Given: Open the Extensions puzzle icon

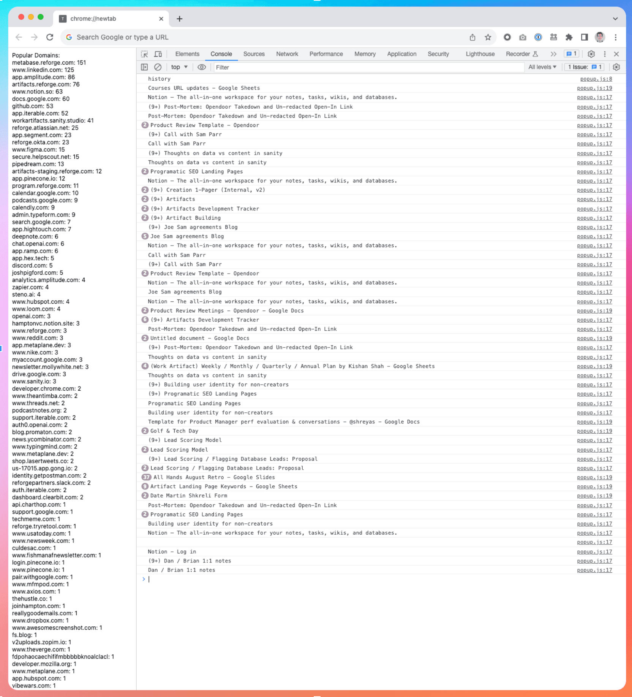Looking at the screenshot, I should click(569, 37).
